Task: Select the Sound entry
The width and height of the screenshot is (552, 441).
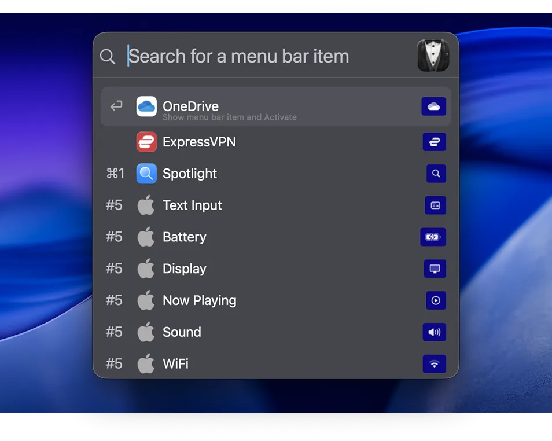Action: [275, 332]
